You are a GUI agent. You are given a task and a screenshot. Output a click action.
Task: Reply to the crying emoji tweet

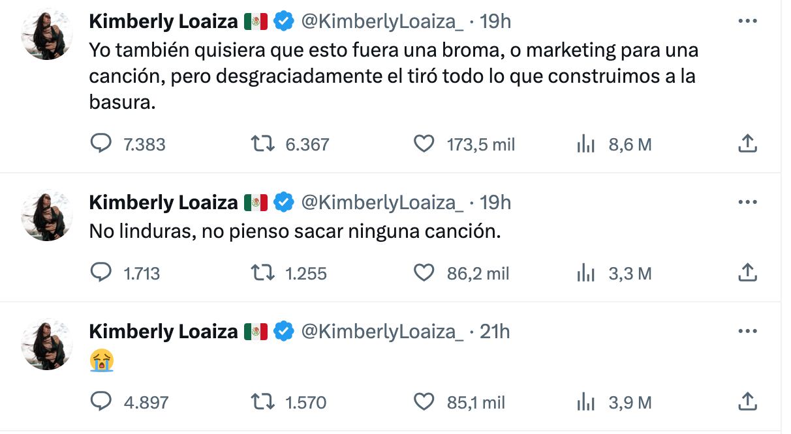click(x=101, y=401)
